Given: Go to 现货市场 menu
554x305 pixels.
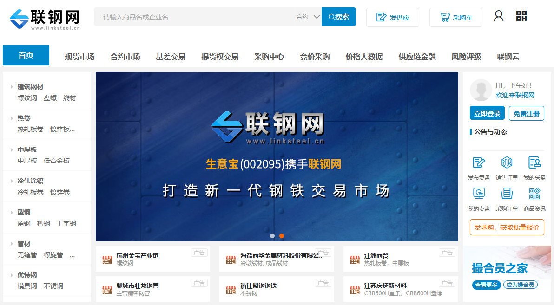Looking at the screenshot, I should (x=79, y=57).
